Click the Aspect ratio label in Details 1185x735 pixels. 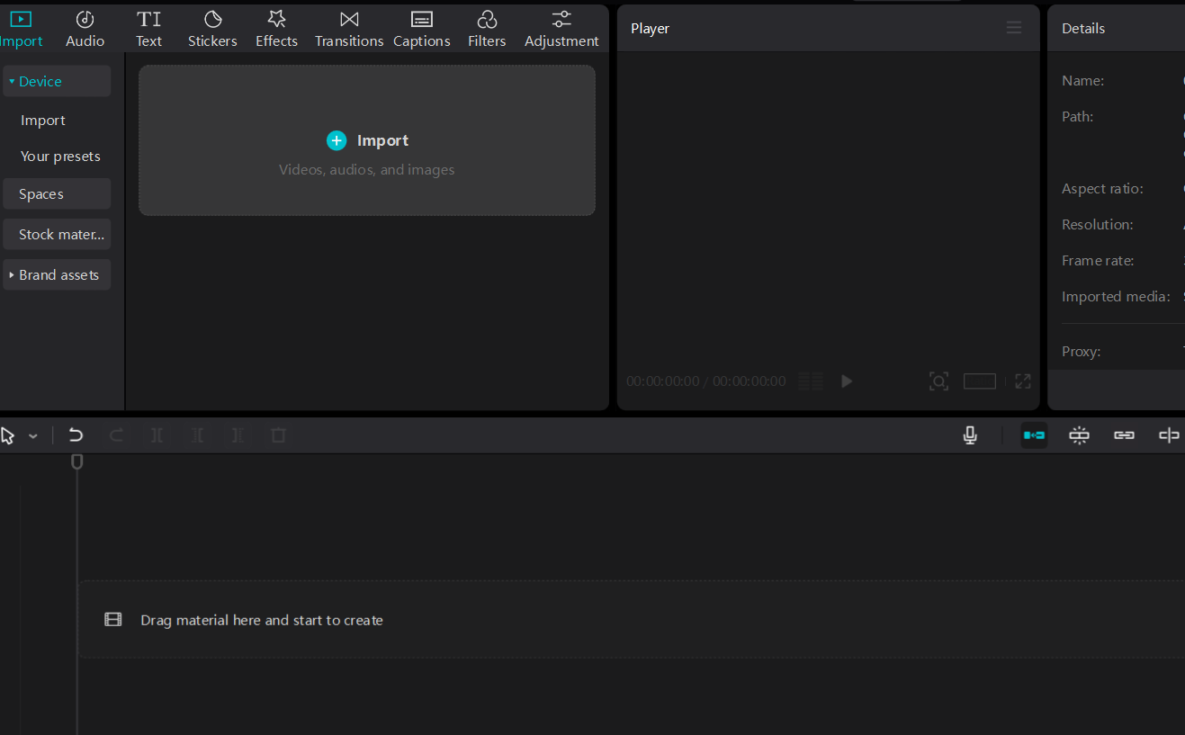coord(1102,189)
